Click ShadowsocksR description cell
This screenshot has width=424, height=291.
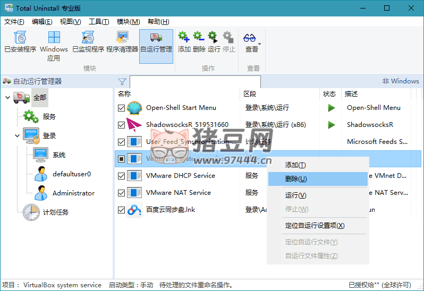click(x=370, y=125)
